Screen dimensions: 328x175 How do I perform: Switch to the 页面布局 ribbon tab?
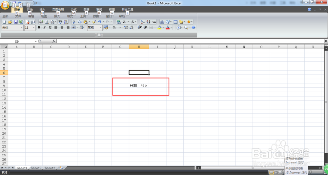click(x=58, y=10)
